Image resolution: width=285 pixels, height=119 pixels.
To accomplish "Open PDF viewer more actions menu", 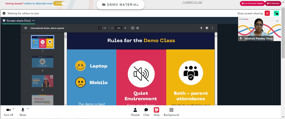I will pos(212,28).
